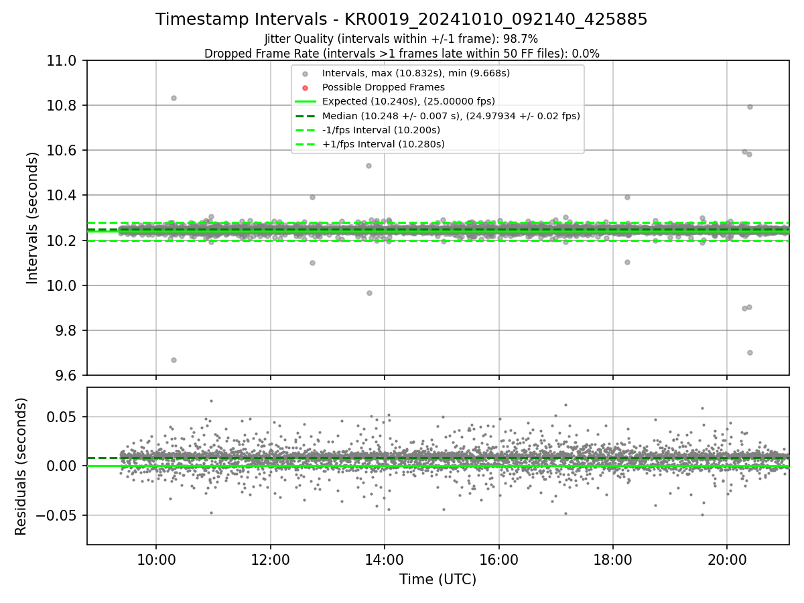Click legend entry 'Intervals, max (10.832s), min (9.668s)'
Viewport: 804px width, 603px height.
click(x=416, y=73)
